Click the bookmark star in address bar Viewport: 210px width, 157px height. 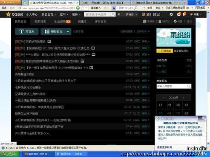(82, 8)
